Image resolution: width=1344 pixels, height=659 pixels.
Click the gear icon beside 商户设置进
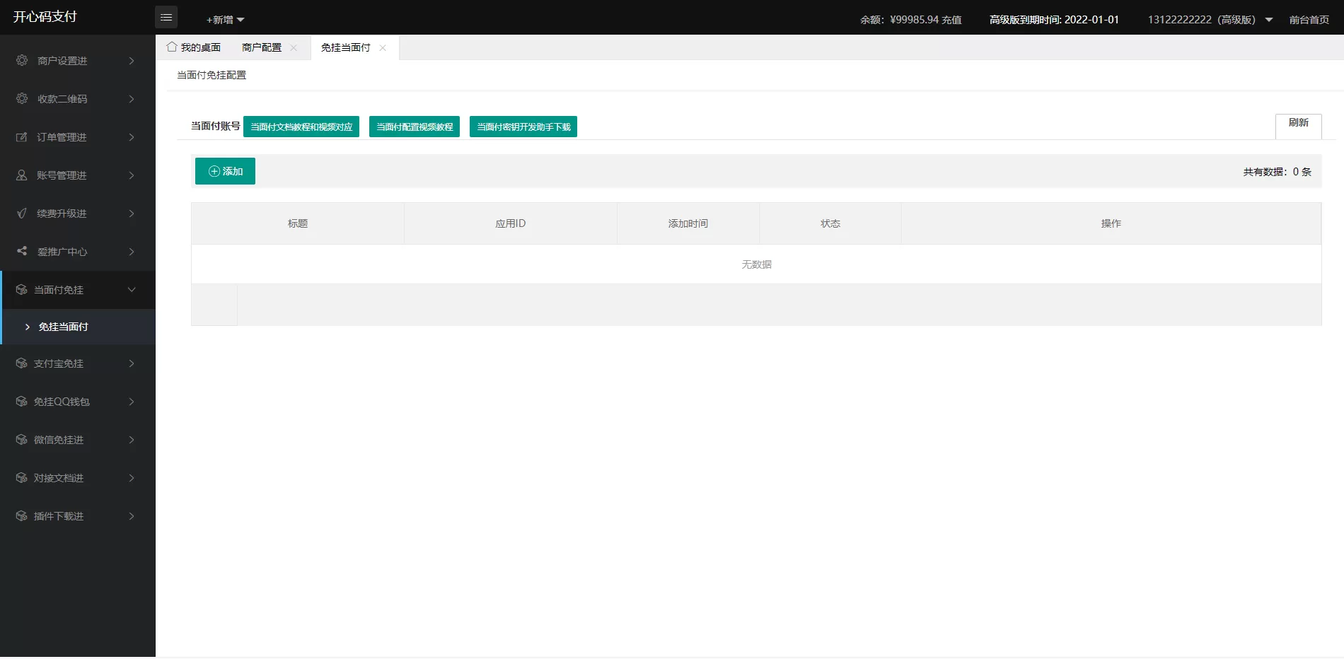coord(22,60)
